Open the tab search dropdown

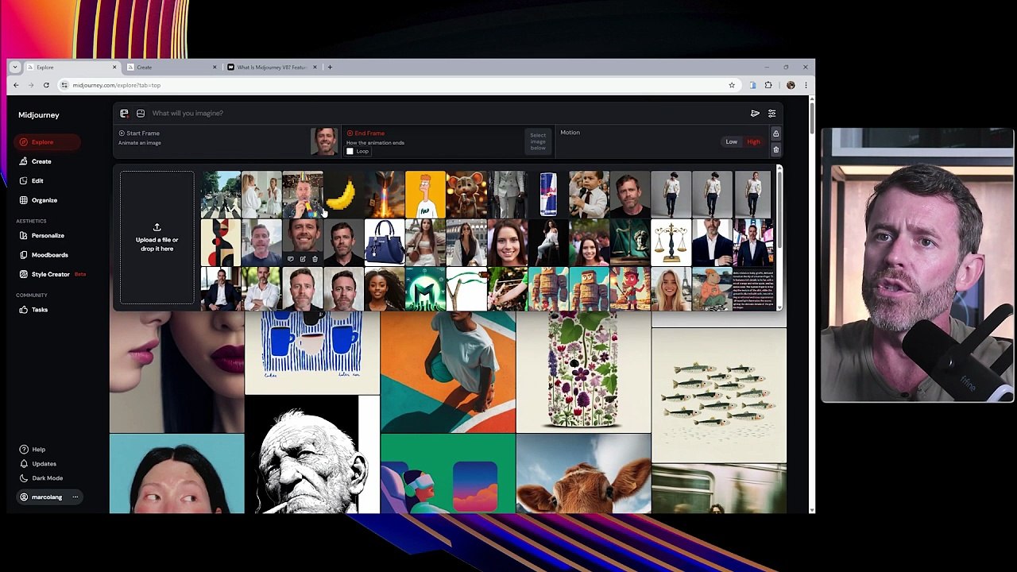click(15, 68)
